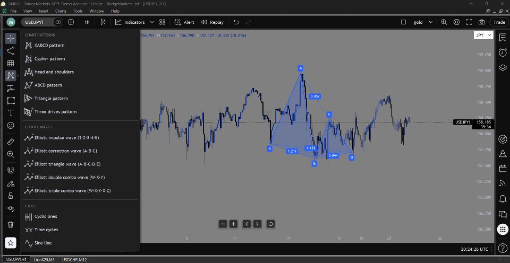Image resolution: width=510 pixels, height=263 pixels.
Task: Open the chart patterns tool group
Action: click(11, 76)
